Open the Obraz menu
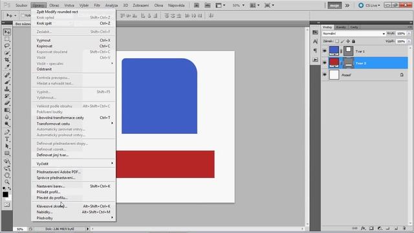414x233 pixels. point(54,5)
